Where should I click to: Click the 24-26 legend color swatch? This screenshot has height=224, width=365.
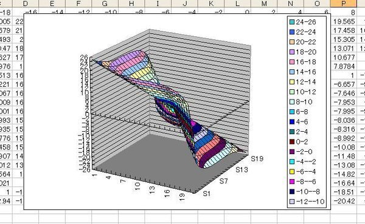click(x=292, y=22)
